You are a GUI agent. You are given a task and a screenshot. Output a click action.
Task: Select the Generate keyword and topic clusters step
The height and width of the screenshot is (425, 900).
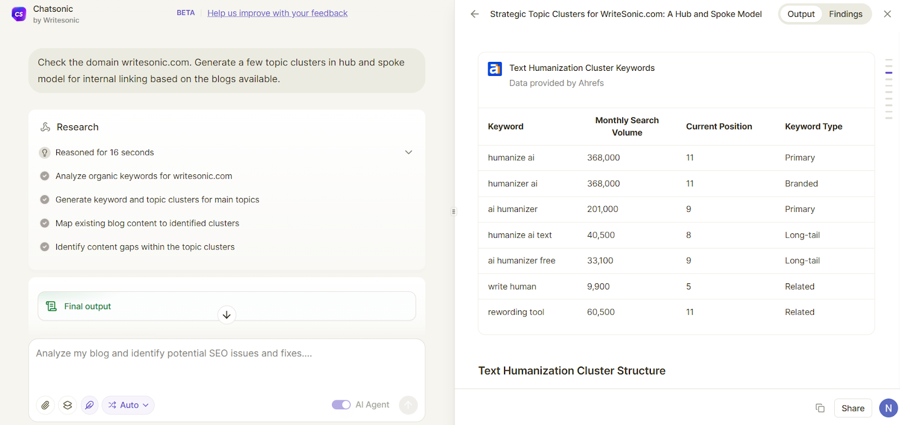pyautogui.click(x=157, y=200)
